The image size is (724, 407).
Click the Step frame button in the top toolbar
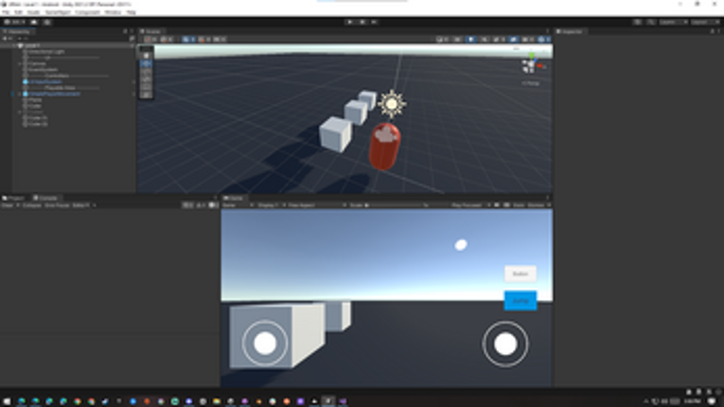point(374,22)
